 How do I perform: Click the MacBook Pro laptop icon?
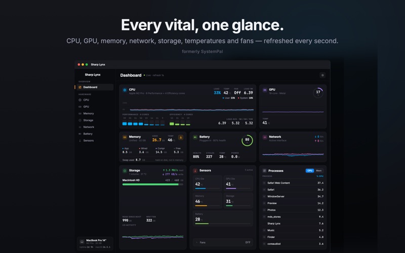(82, 242)
